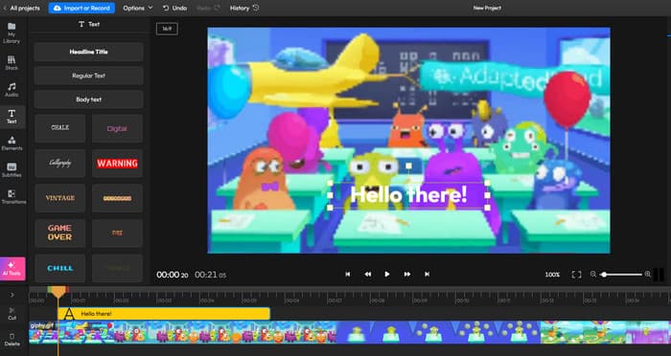The height and width of the screenshot is (356, 671).
Task: Select Hello there! text on canvas
Action: pyautogui.click(x=408, y=195)
